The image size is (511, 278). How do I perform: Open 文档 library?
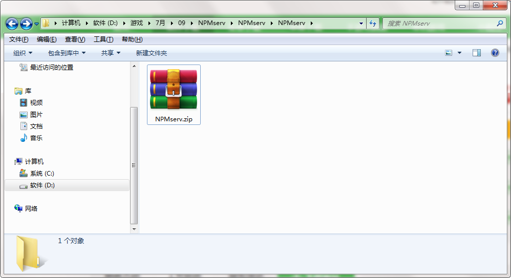click(x=36, y=126)
